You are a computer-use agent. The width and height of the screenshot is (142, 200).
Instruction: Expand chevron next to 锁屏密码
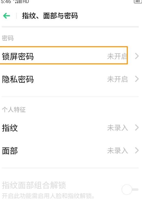click(137, 56)
